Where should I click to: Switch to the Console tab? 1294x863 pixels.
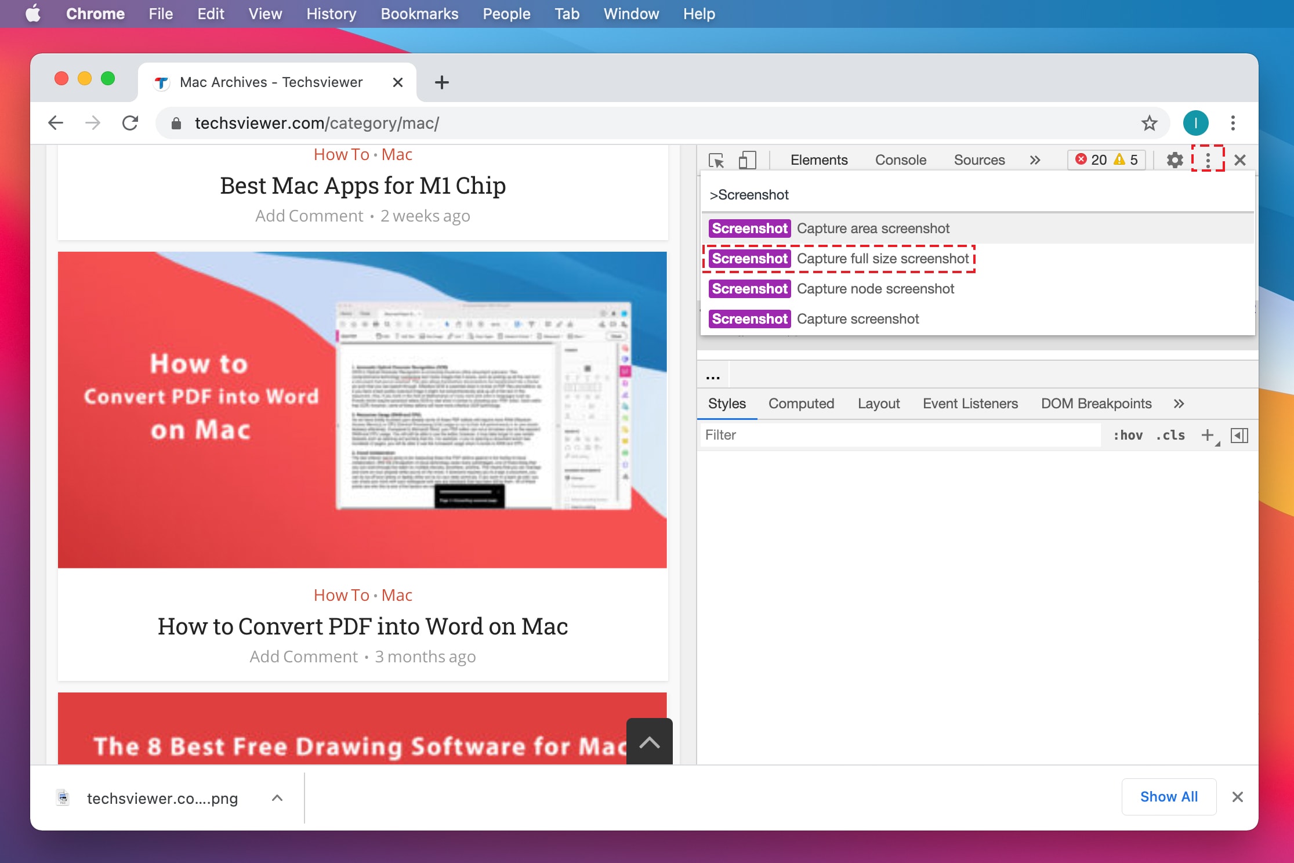coord(900,160)
